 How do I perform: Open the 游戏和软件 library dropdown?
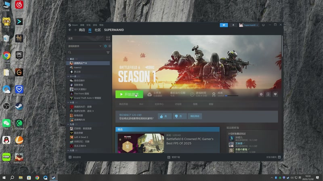click(85, 46)
